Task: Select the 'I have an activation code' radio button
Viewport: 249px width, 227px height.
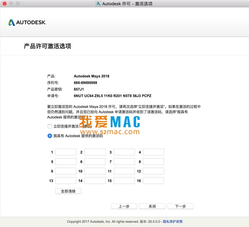Action: point(50,136)
